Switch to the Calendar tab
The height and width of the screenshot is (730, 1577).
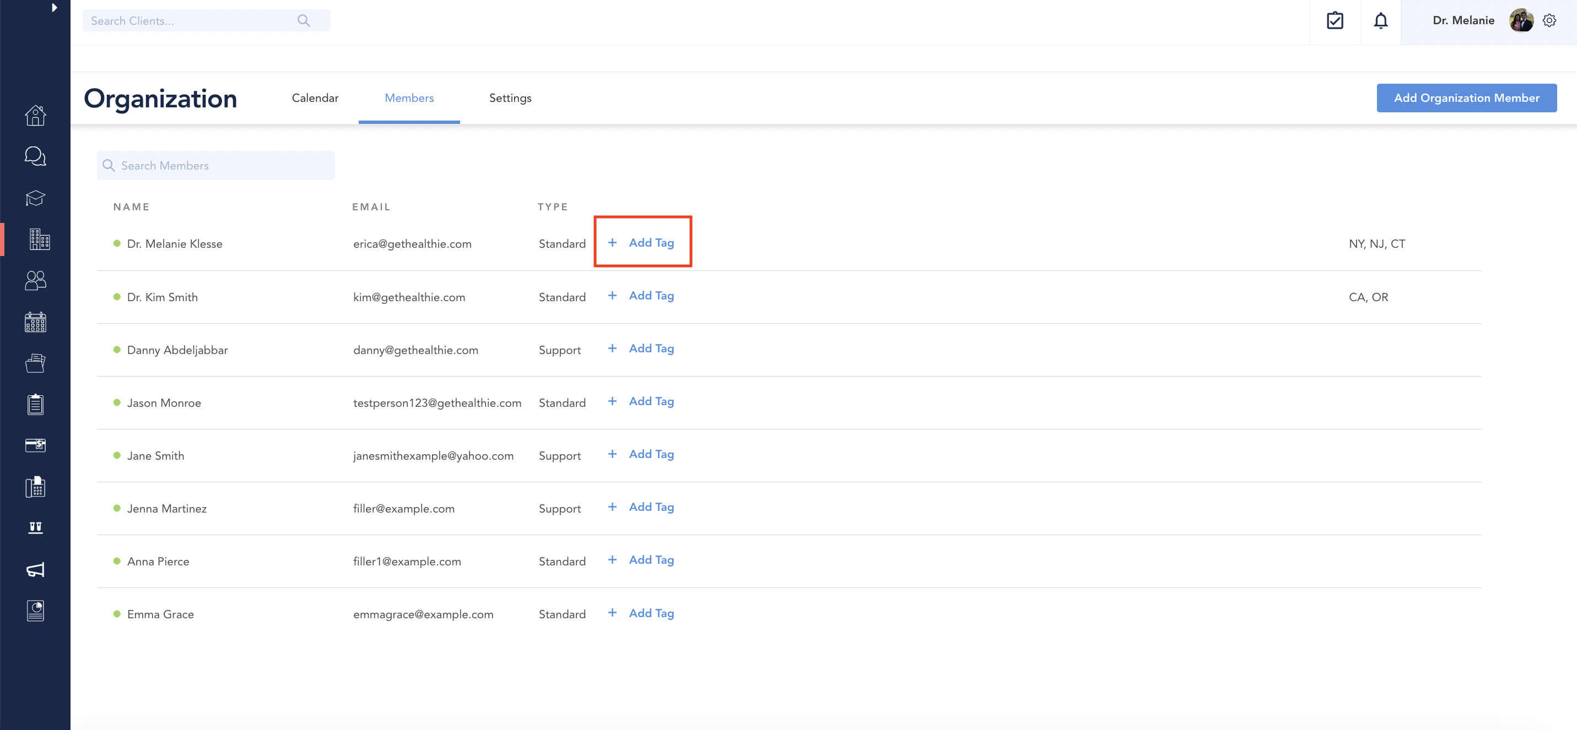point(315,98)
